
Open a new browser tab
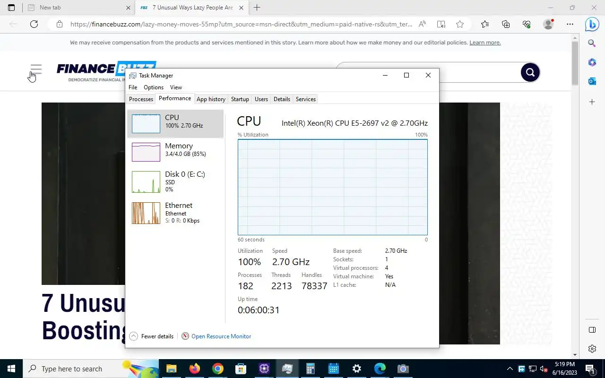[x=257, y=8]
